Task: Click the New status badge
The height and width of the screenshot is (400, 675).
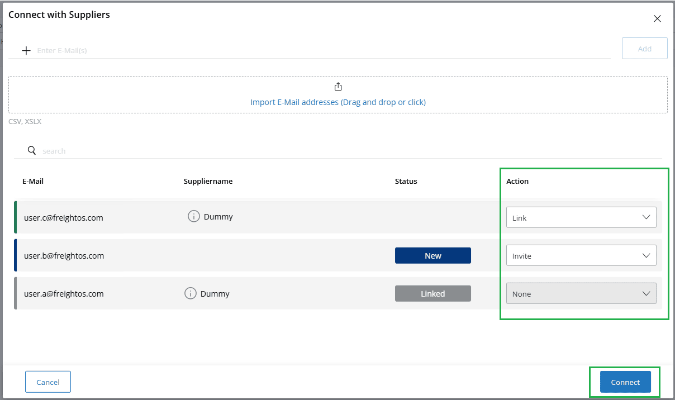Action: pos(433,255)
